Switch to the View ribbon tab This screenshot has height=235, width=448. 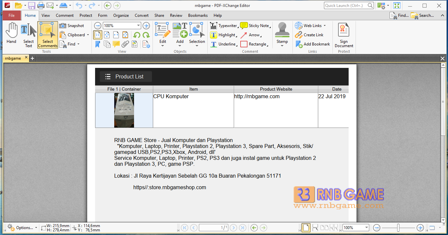pos(46,15)
